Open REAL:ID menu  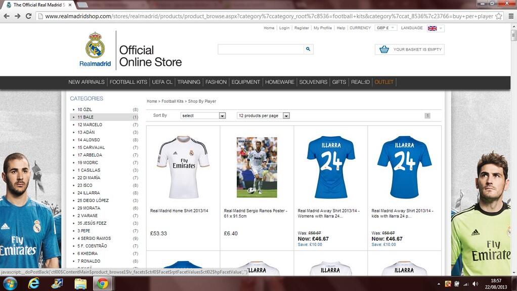[360, 82]
